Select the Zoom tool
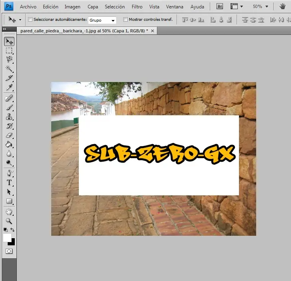Image resolution: width=291 pixels, height=281 pixels. (9, 221)
